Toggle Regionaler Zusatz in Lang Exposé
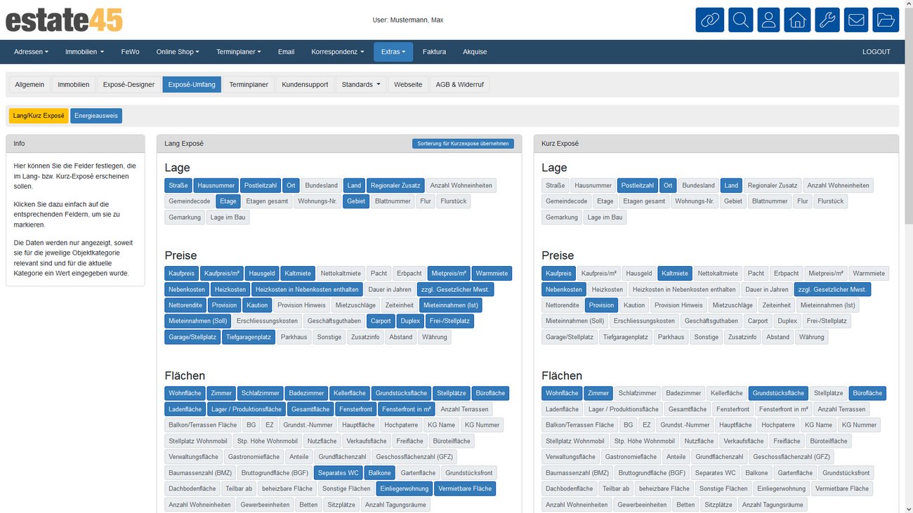 (x=395, y=185)
